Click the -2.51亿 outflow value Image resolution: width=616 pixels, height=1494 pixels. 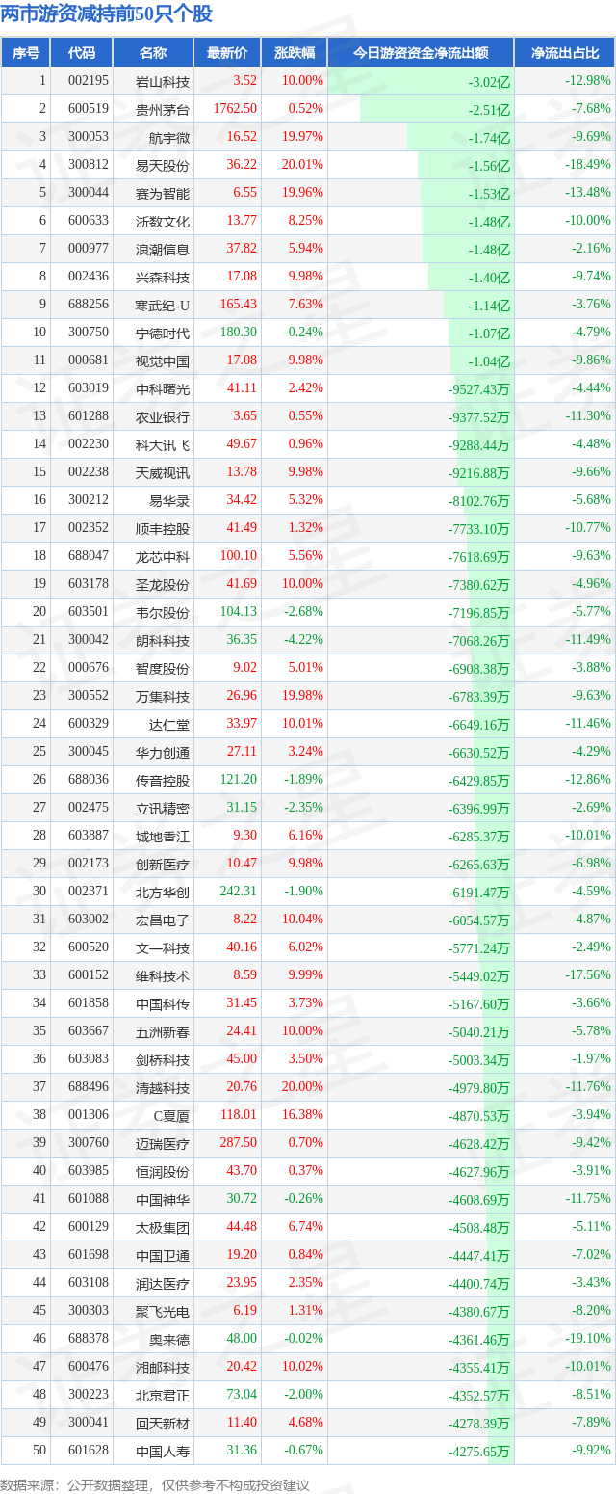tap(489, 109)
